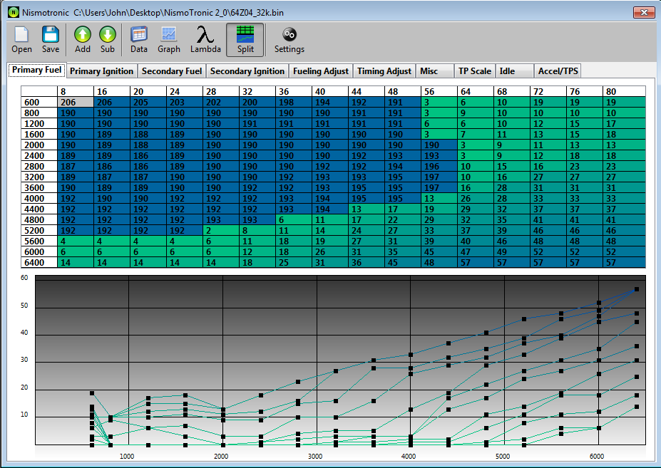661x468 pixels.
Task: Go to the Fueling Adjust tab
Action: (x=321, y=71)
